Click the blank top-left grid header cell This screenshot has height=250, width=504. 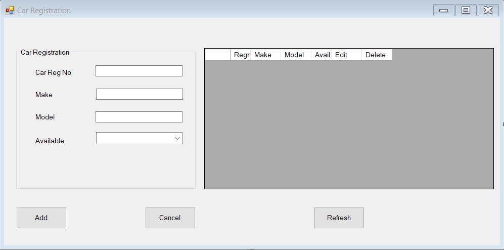click(217, 55)
